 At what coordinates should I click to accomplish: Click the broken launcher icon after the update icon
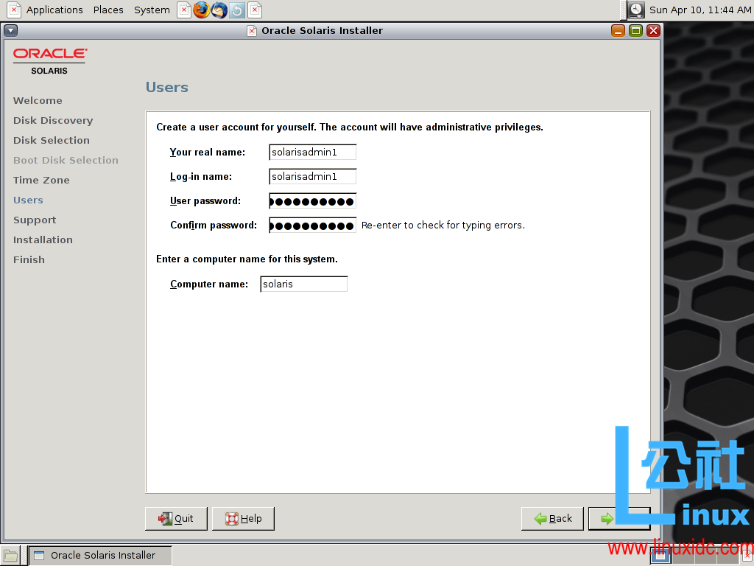coord(255,10)
